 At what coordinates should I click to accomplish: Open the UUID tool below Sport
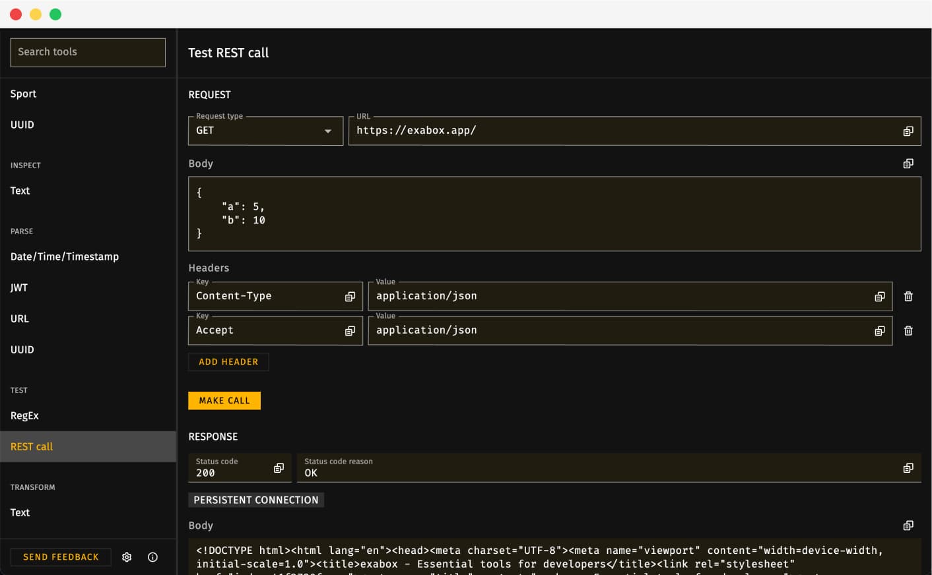[x=88, y=125]
